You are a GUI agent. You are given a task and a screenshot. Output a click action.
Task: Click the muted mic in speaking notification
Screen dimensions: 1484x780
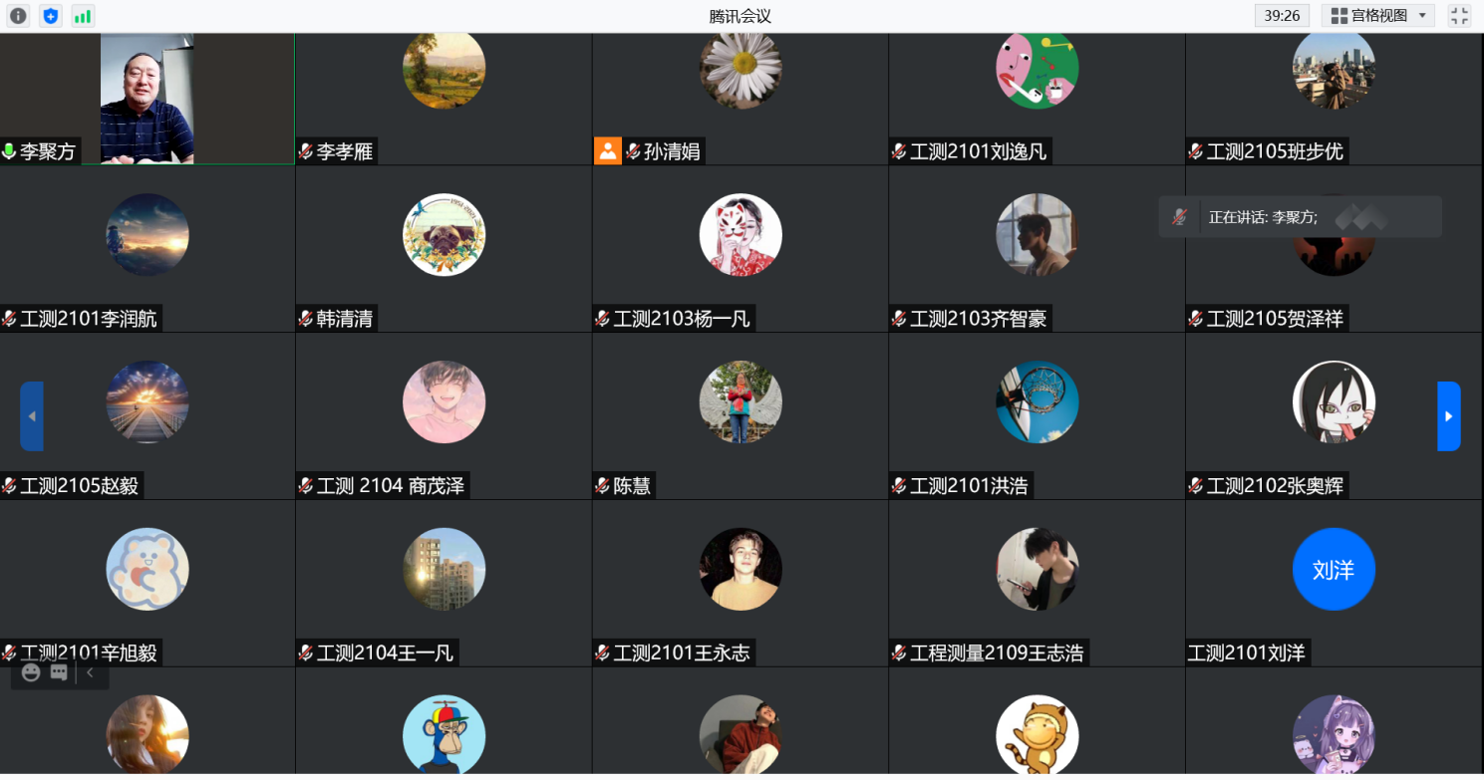point(1180,216)
